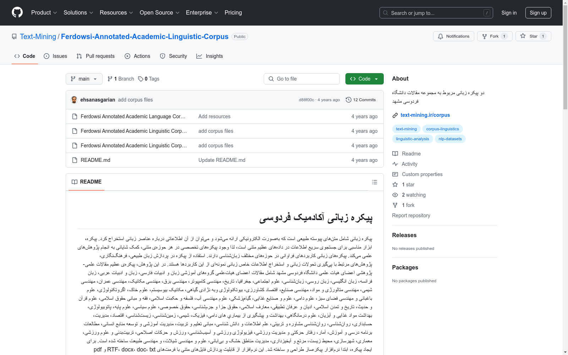Image resolution: width=568 pixels, height=355 pixels.
Task: Click file icon of README.md row
Action: click(75, 160)
